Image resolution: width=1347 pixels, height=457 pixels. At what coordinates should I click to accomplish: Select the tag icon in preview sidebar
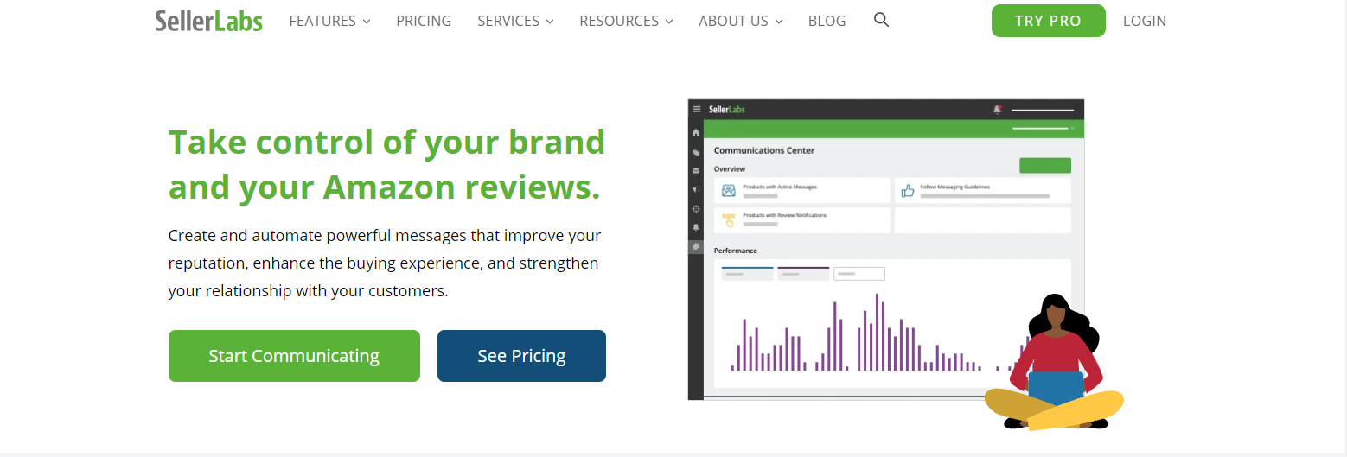[696, 152]
